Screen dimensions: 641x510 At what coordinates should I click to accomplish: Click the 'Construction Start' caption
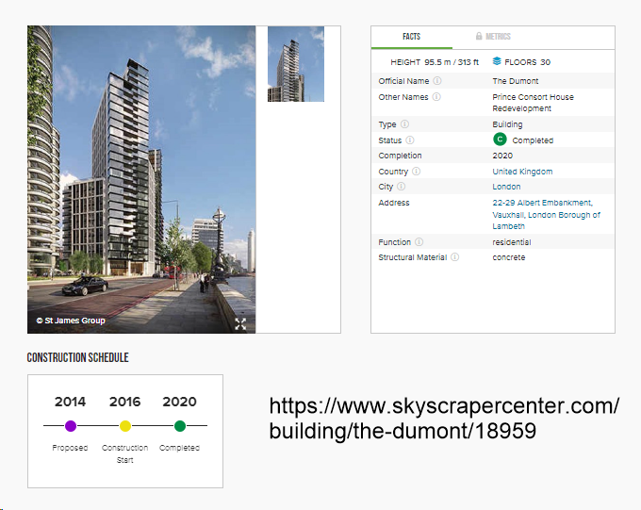[x=124, y=453]
